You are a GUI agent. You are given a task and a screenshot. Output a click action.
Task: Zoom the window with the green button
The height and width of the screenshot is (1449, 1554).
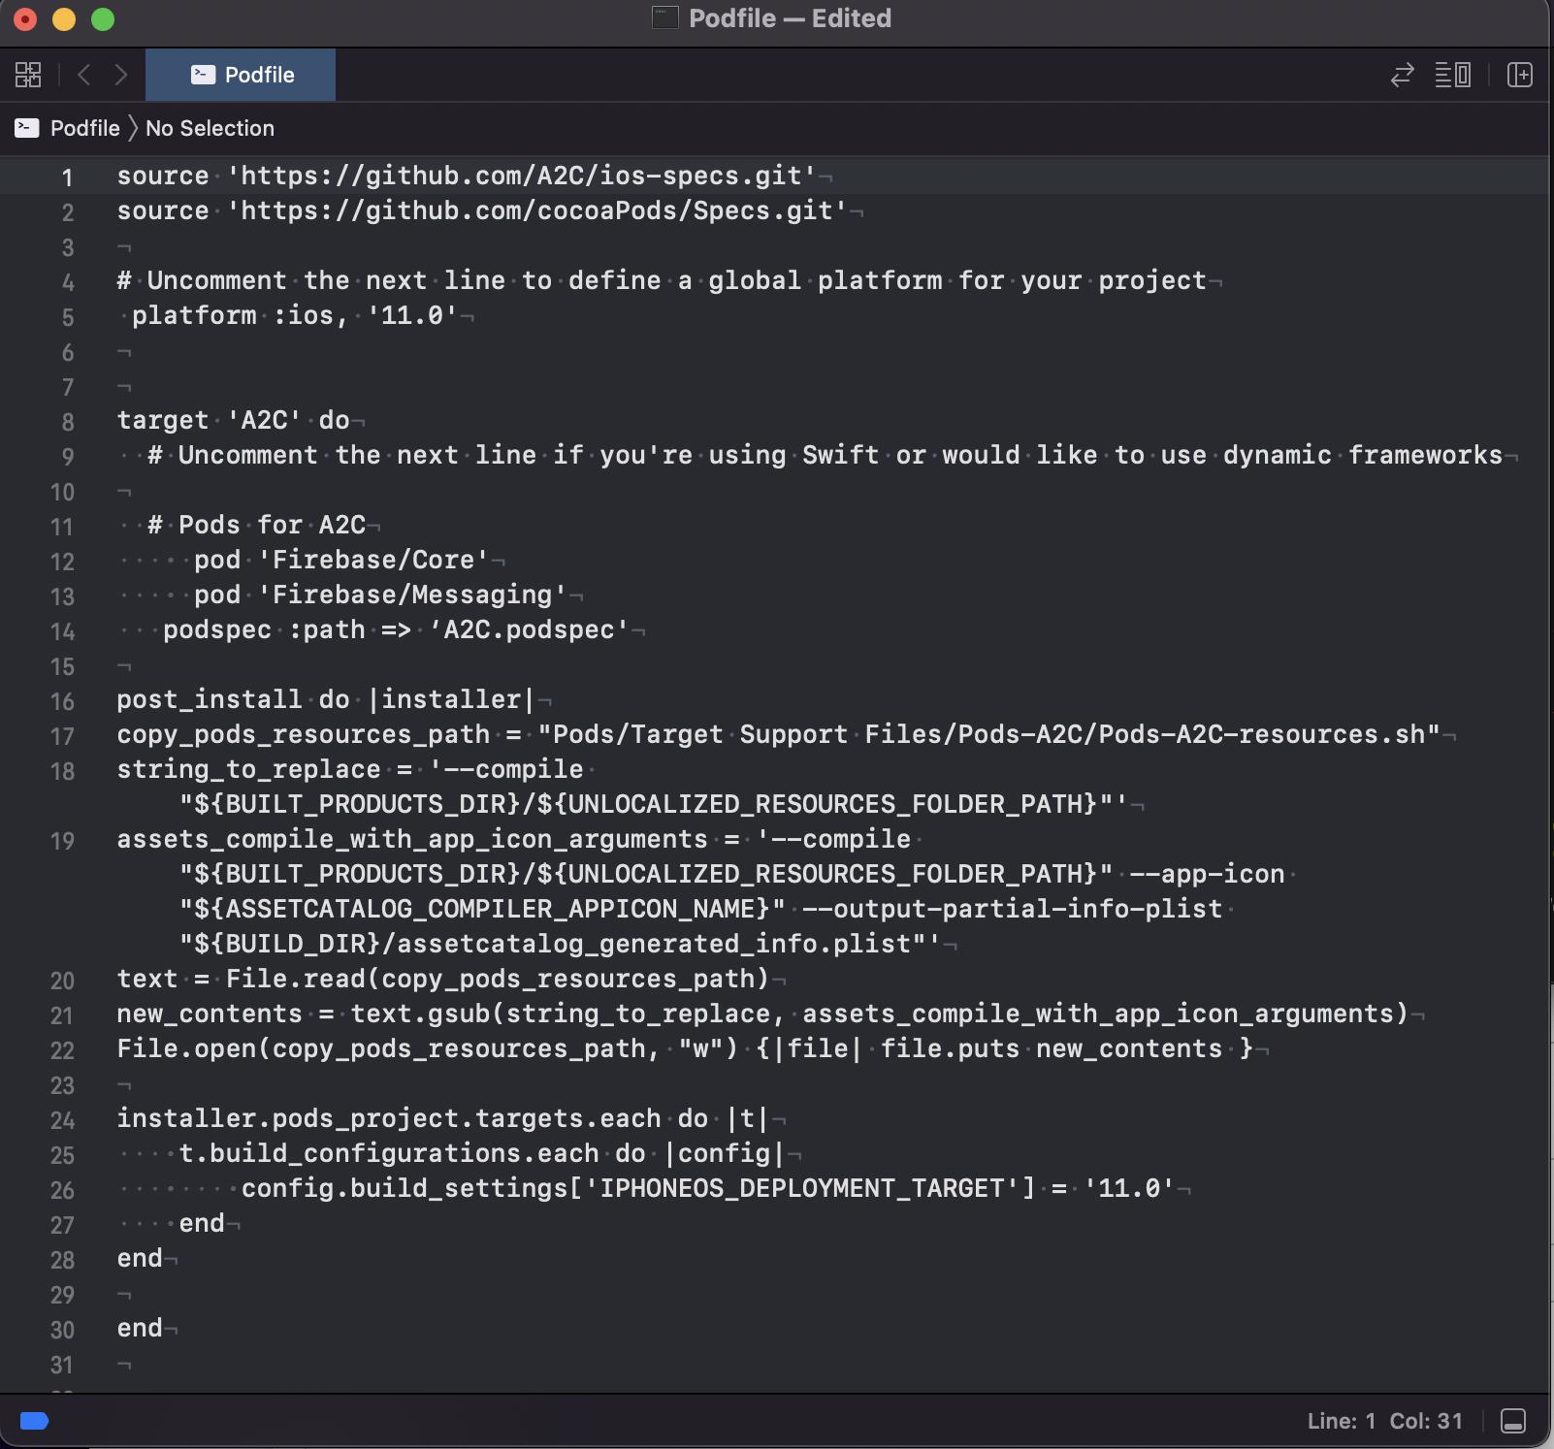pos(103,18)
